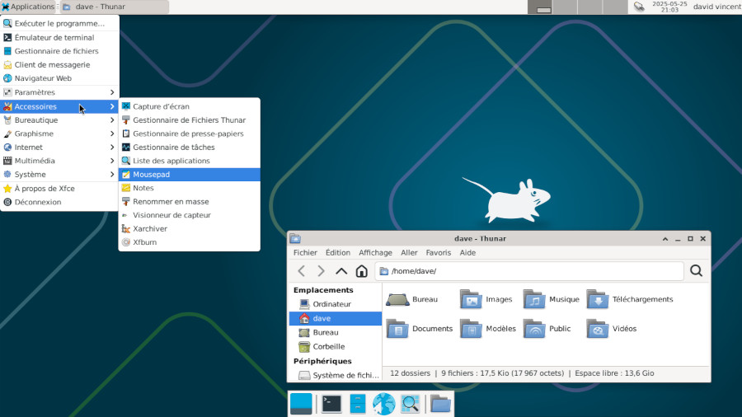
Task: Open the Édition menu in Thunar
Action: (338, 252)
